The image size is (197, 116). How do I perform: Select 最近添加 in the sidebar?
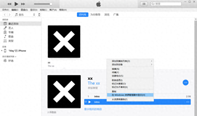[x=21, y=24]
